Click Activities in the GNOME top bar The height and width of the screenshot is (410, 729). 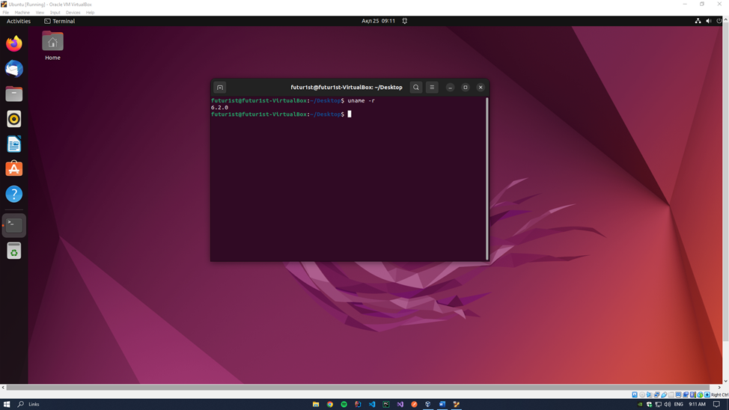(x=19, y=21)
